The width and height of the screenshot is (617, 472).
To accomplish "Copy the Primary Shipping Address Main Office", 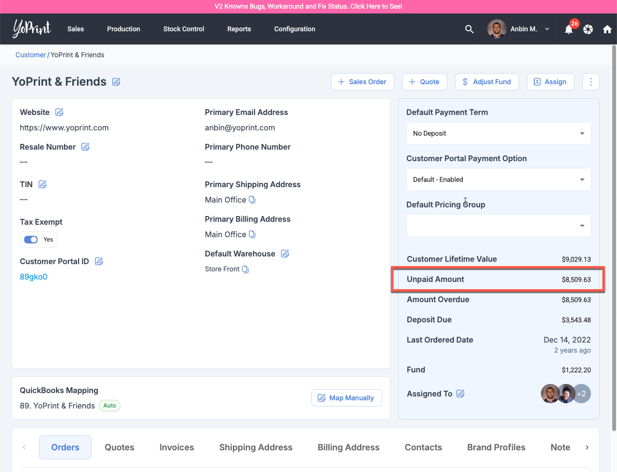I will [x=252, y=200].
